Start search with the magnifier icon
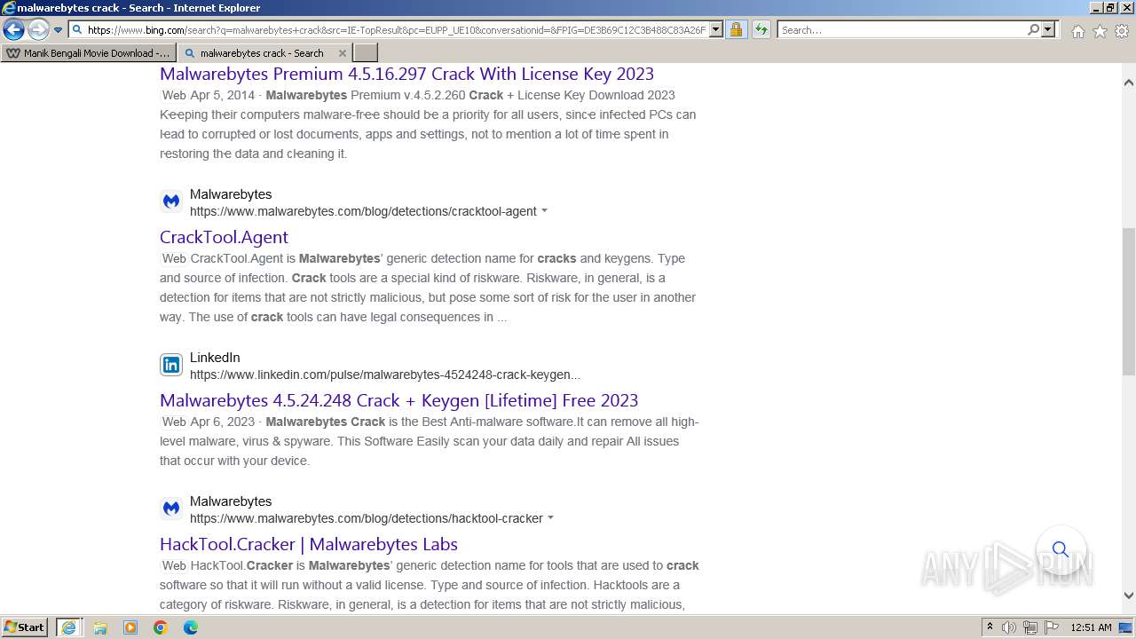 point(1033,29)
